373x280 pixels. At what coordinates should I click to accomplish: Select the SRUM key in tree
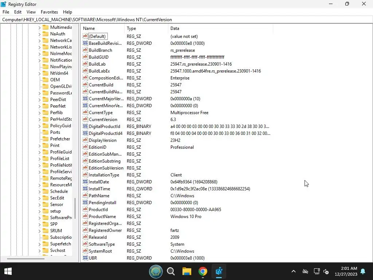coord(56,230)
